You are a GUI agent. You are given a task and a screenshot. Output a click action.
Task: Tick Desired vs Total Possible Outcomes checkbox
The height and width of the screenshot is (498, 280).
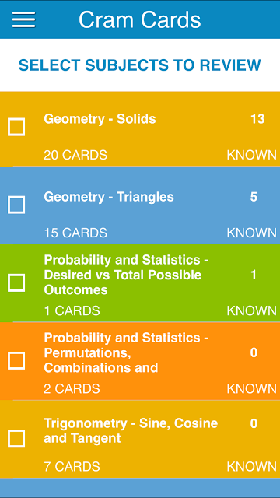pos(16,283)
